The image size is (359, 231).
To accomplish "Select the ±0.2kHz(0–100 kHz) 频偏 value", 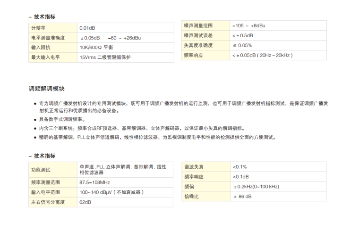I will (x=256, y=187).
